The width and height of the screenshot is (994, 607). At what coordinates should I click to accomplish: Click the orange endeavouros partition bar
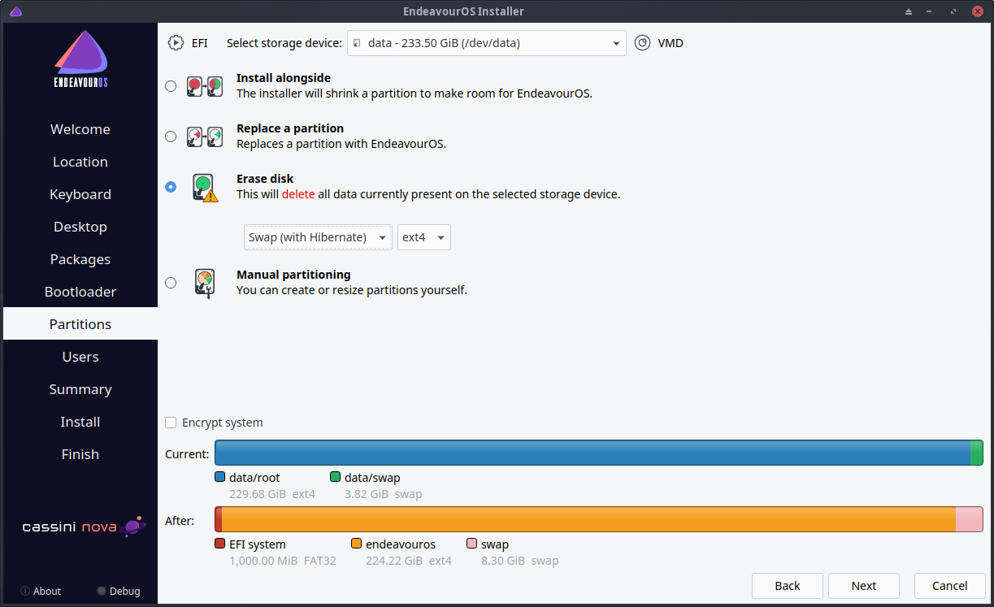coord(588,519)
